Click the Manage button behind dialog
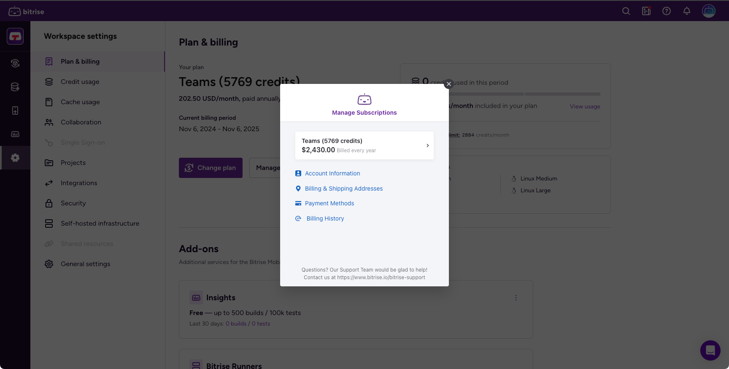 265,168
